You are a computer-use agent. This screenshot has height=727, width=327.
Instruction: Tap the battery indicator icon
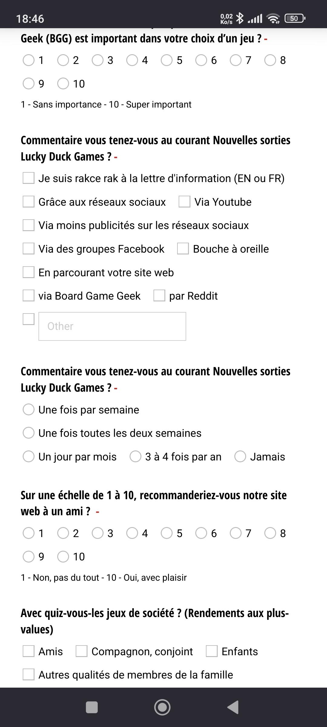pyautogui.click(x=295, y=18)
